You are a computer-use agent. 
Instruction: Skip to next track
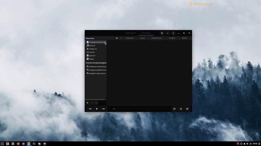(104, 109)
